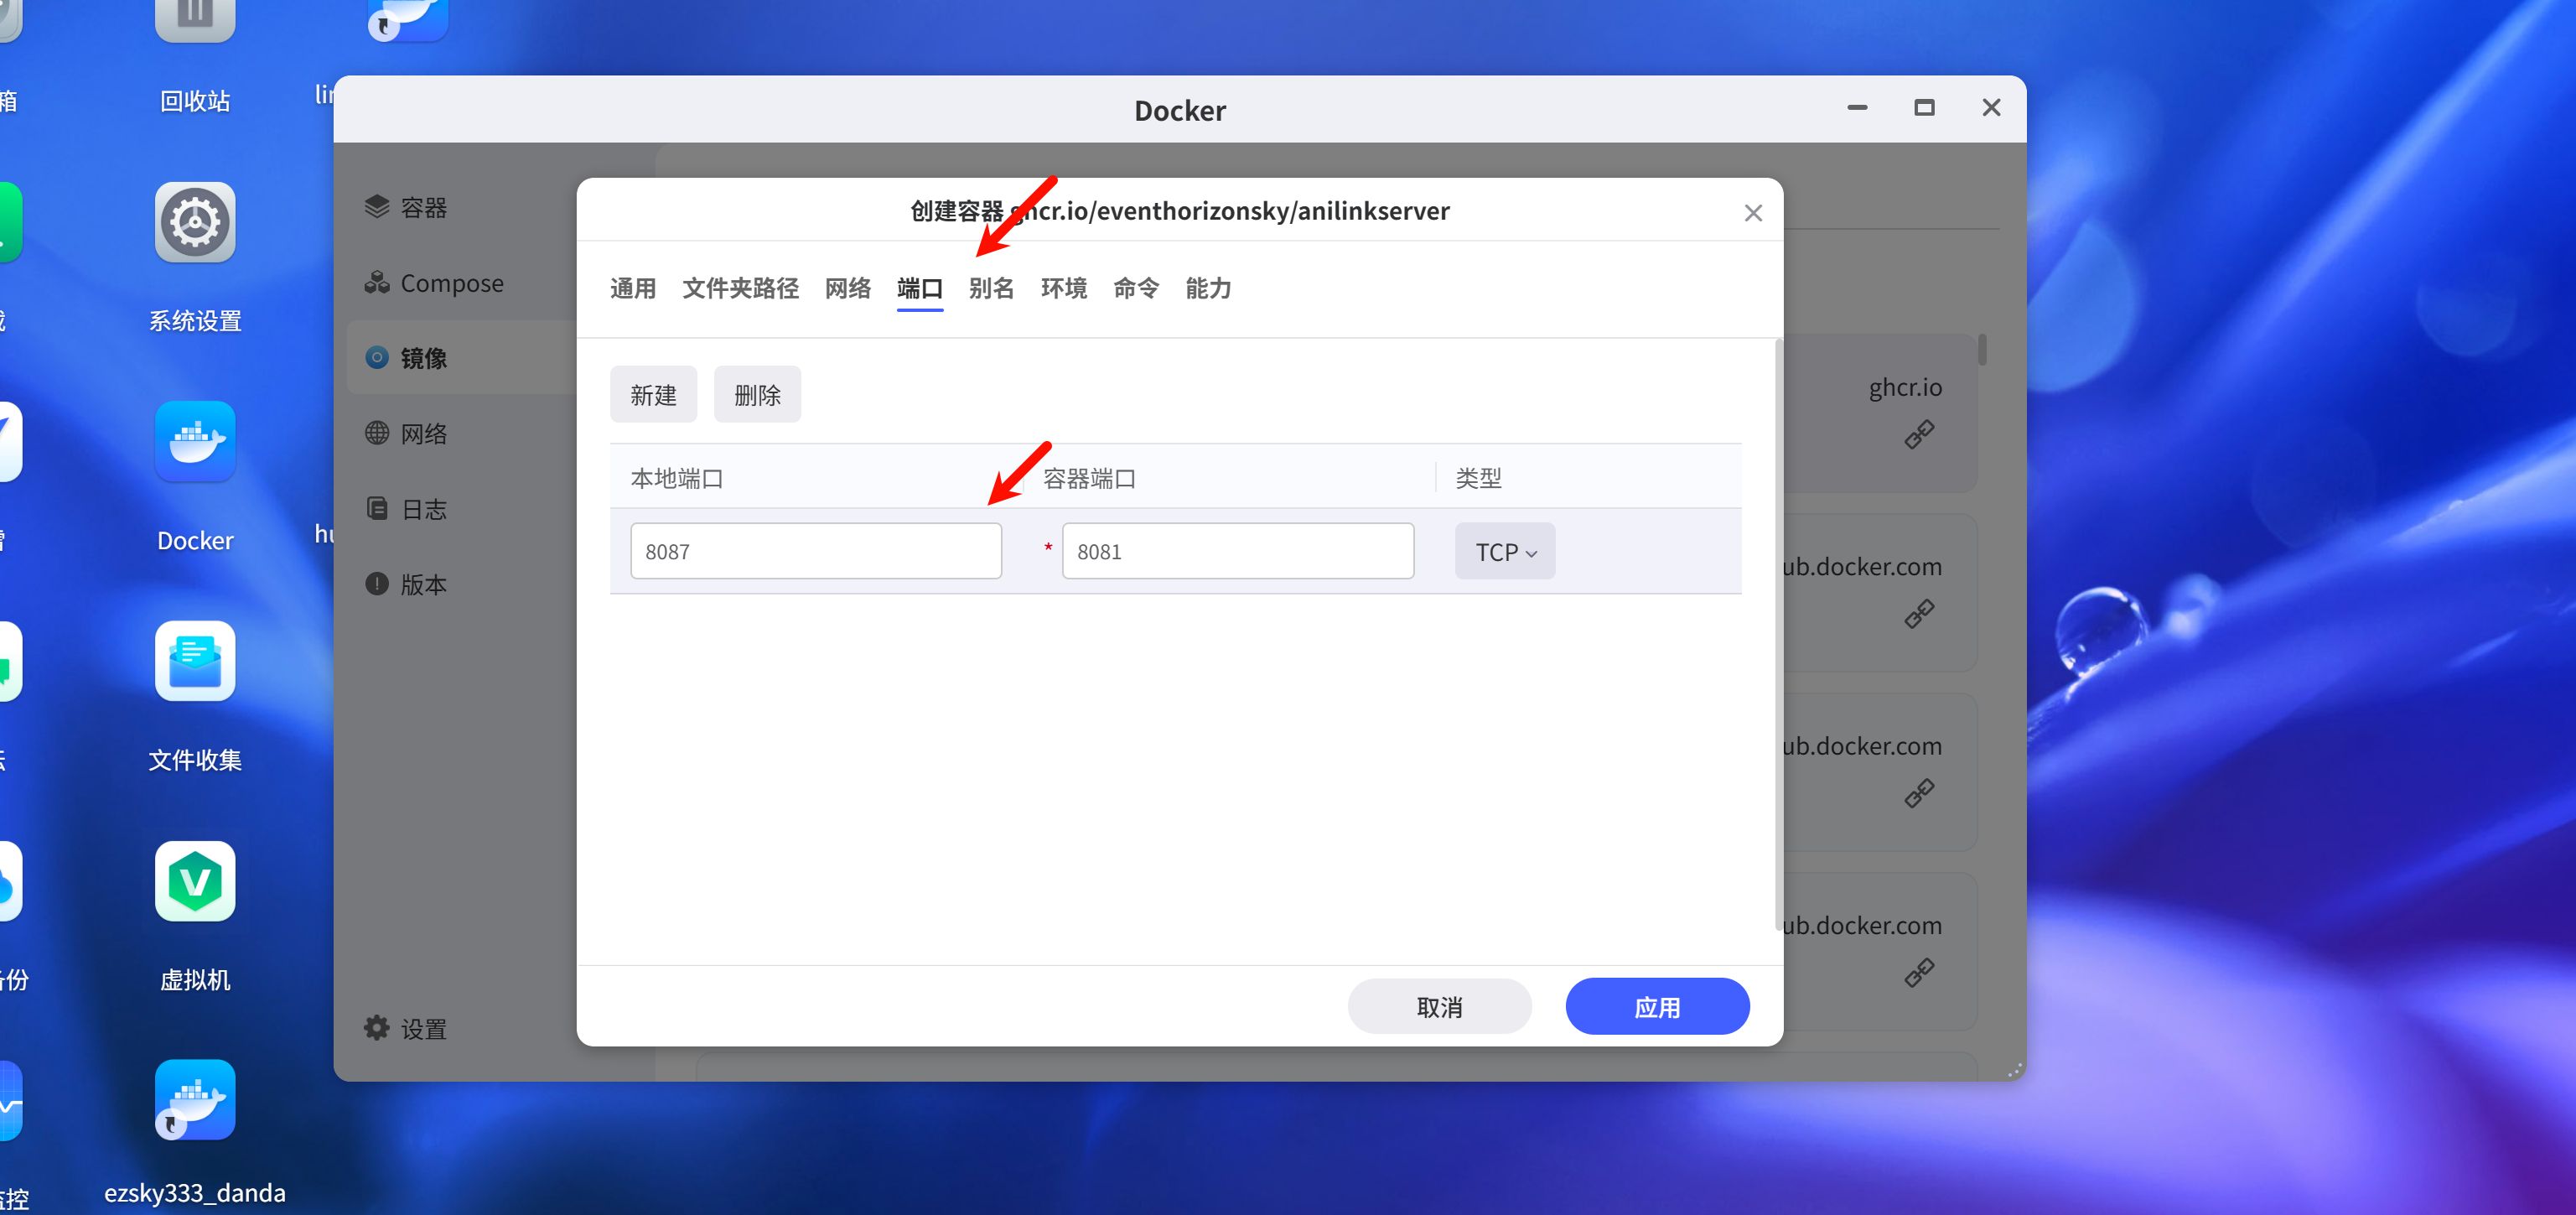The image size is (2576, 1215).
Task: Click the ghcr.io registry text
Action: tap(1905, 387)
